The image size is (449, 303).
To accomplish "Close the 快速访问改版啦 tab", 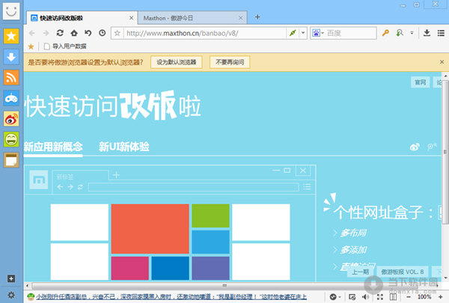I will pyautogui.click(x=131, y=18).
